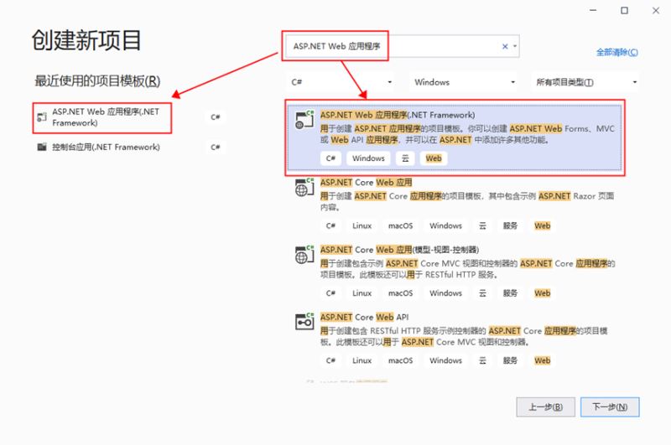Click the recent ASP.NET Web template icon
Viewport: 671px width, 445px height.
[41, 116]
